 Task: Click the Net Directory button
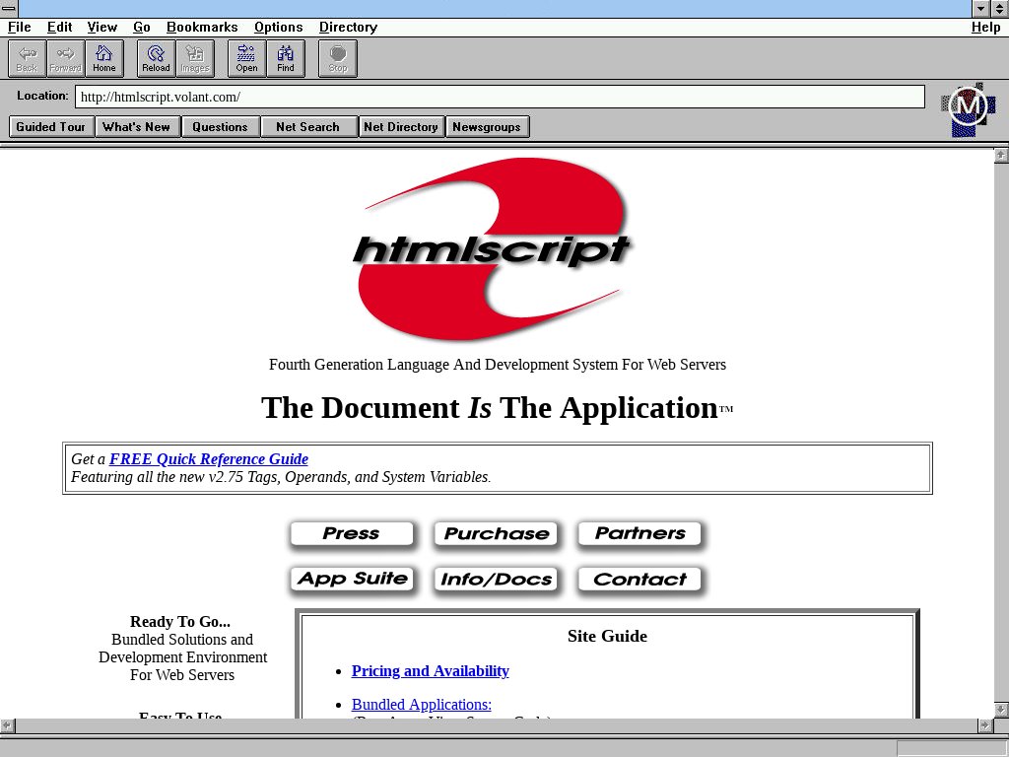401,127
